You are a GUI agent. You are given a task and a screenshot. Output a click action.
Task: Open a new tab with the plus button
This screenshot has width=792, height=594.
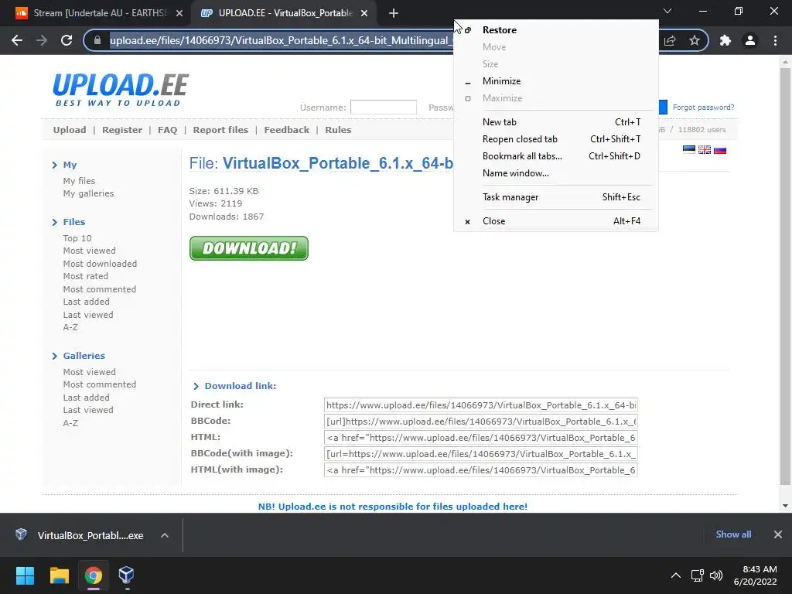tap(394, 14)
